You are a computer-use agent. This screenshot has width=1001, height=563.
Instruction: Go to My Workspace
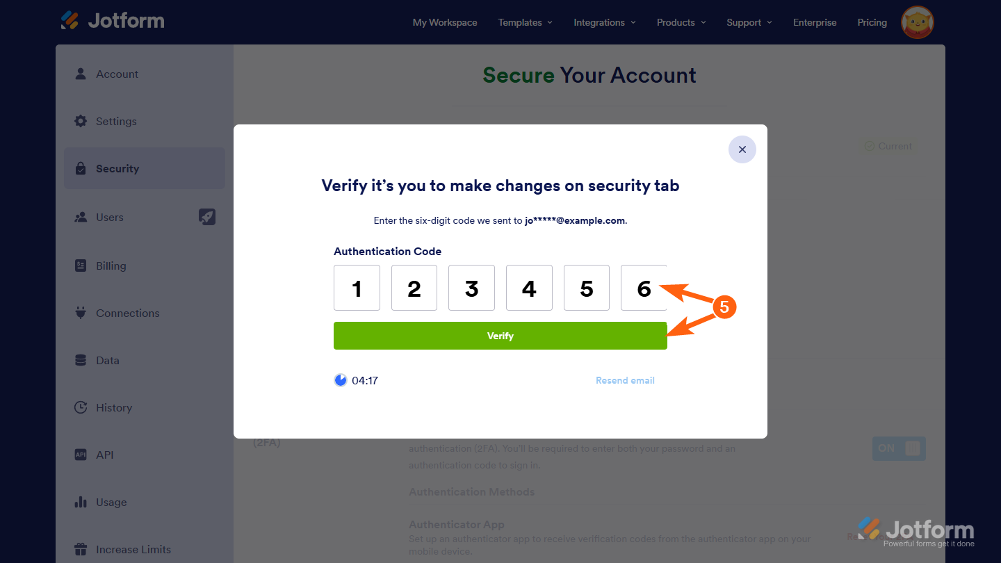pos(445,22)
